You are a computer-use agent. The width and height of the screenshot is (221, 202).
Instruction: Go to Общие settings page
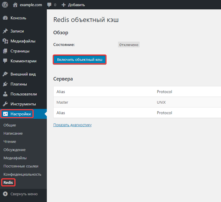tap(10, 125)
